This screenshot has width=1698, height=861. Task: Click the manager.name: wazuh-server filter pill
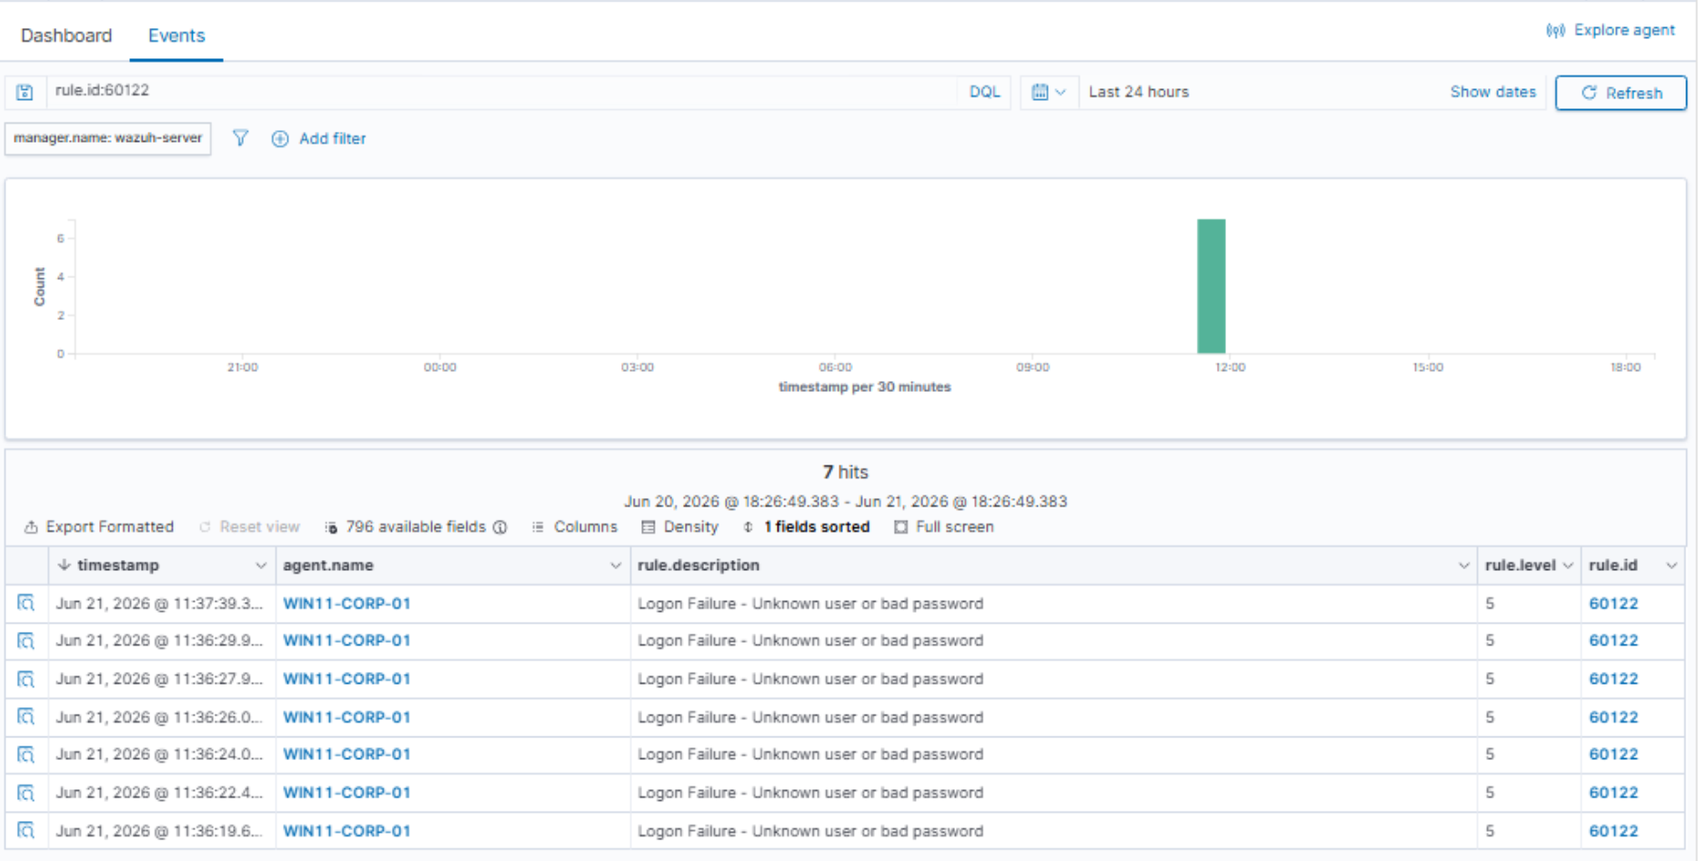pos(108,138)
